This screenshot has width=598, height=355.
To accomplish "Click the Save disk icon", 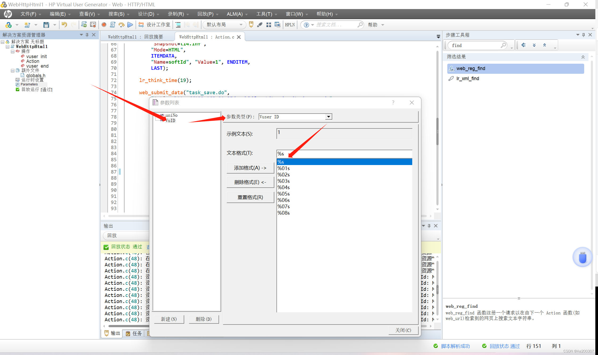I will (46, 25).
